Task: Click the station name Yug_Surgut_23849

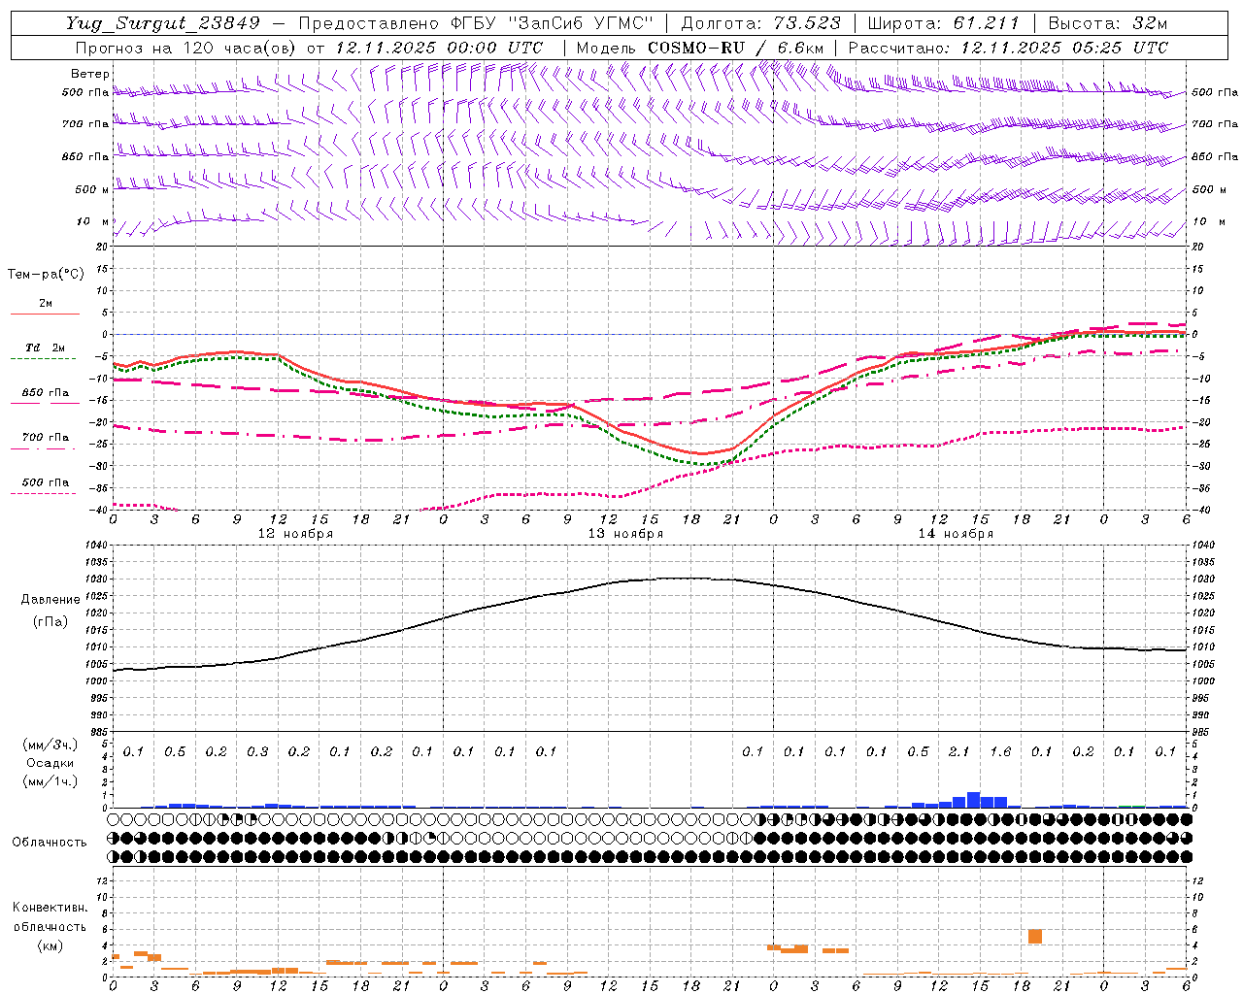Action: pyautogui.click(x=163, y=23)
